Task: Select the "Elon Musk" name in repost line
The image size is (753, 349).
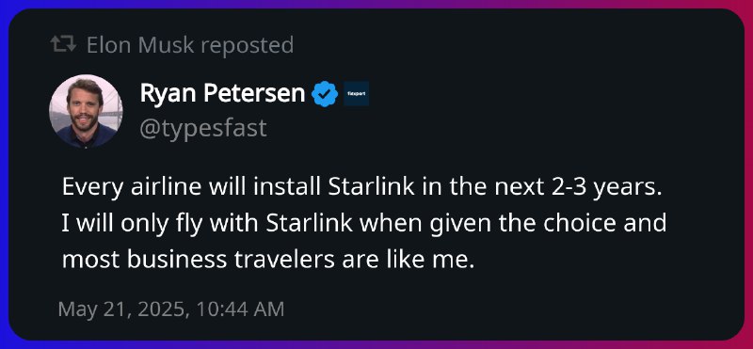Action: (x=140, y=45)
